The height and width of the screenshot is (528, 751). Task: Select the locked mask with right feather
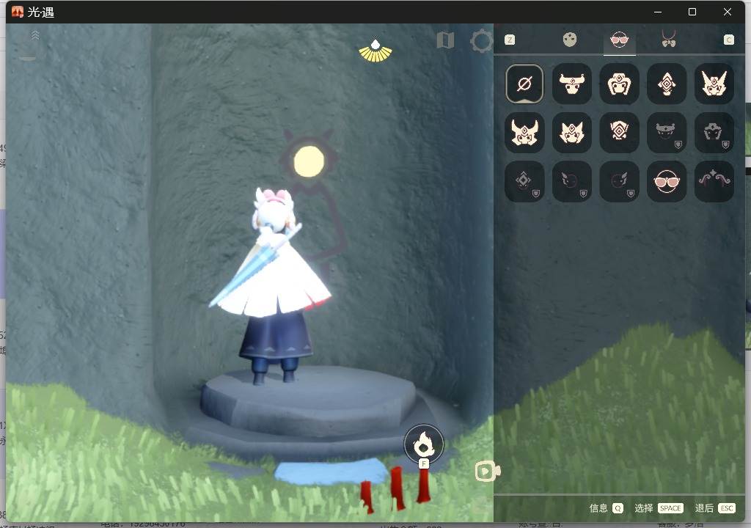[619, 181]
